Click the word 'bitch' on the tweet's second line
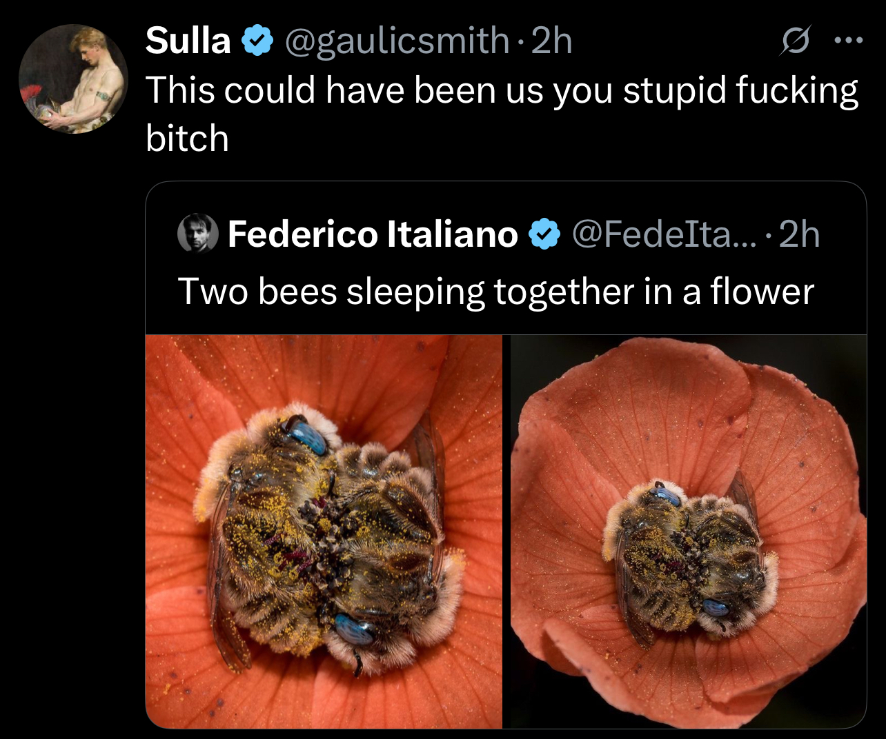 [x=187, y=139]
